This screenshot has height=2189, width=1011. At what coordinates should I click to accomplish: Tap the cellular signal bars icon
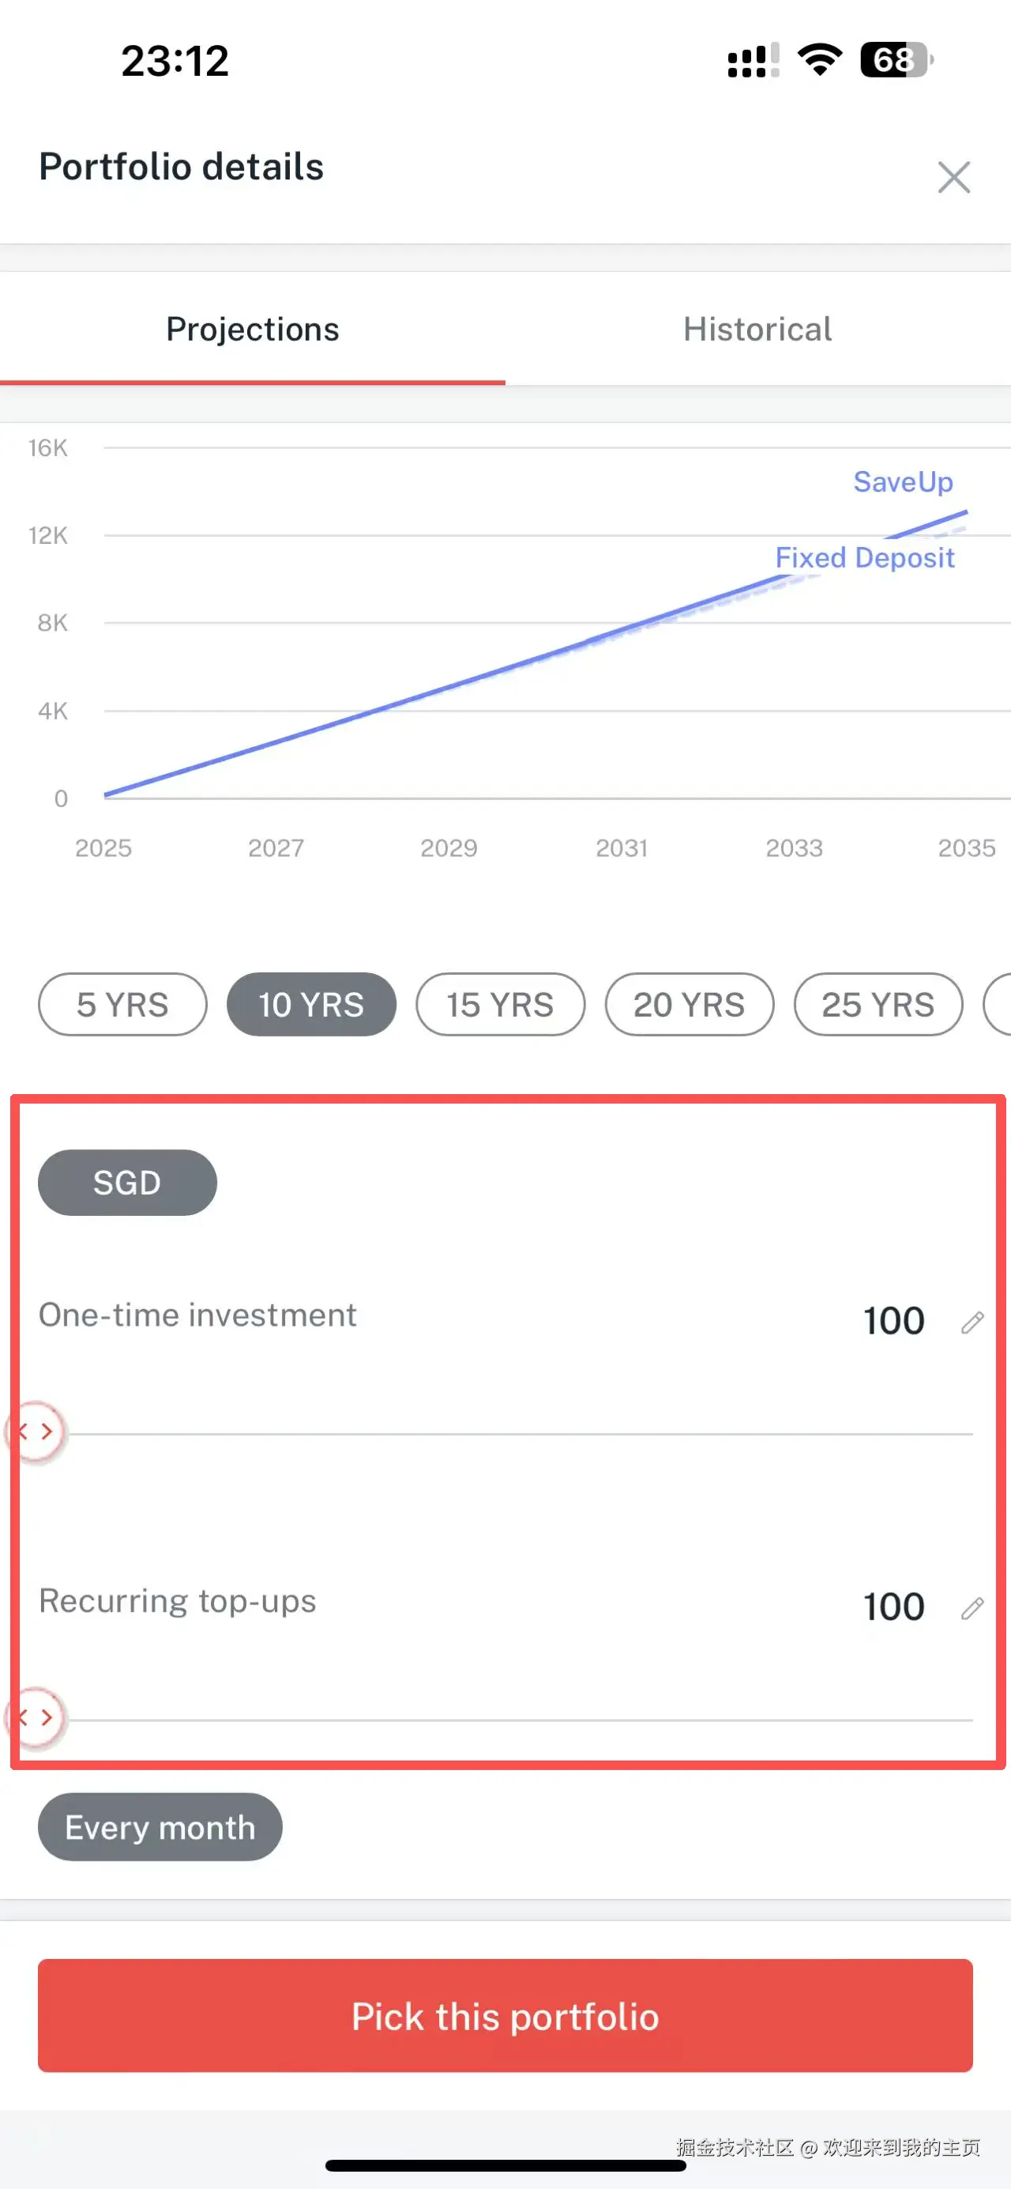click(753, 60)
